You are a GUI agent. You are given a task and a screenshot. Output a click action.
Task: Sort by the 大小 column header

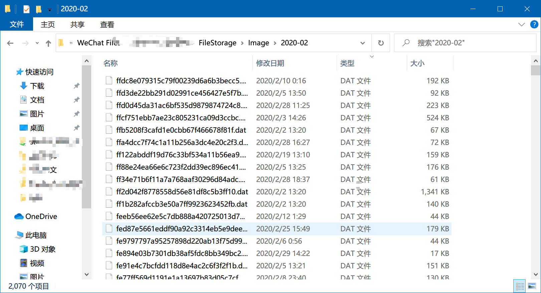click(430, 63)
